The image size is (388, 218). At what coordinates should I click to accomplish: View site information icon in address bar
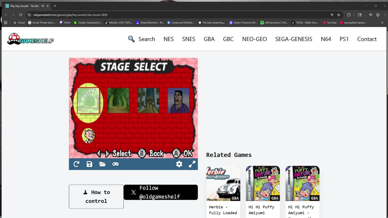[29, 15]
